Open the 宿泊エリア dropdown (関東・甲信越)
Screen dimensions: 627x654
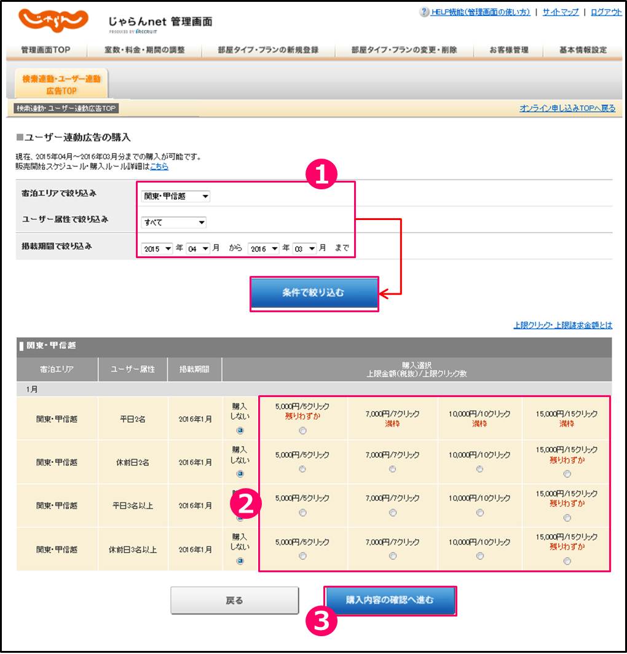click(x=176, y=197)
